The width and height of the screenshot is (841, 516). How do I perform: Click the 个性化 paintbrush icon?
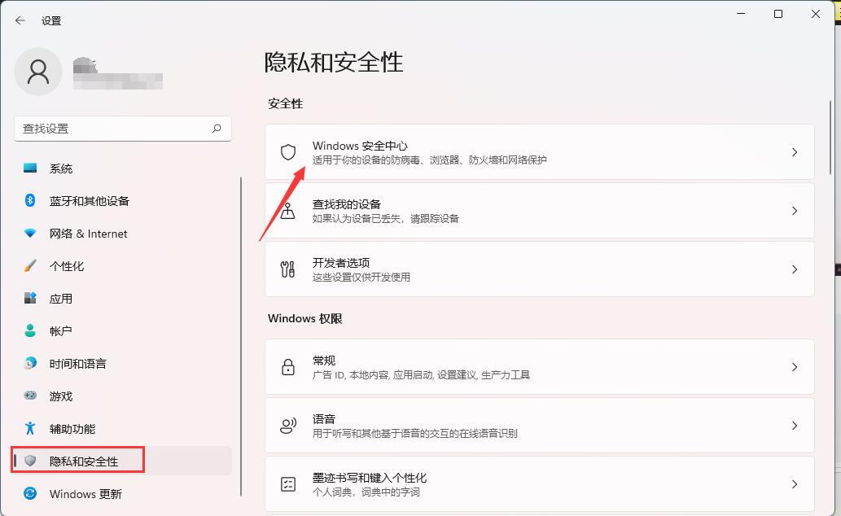[30, 266]
